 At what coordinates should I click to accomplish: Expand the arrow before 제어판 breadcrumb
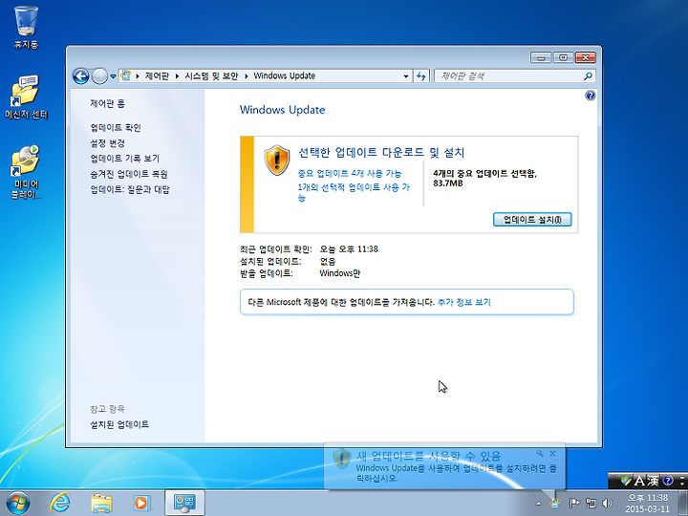pos(138,76)
